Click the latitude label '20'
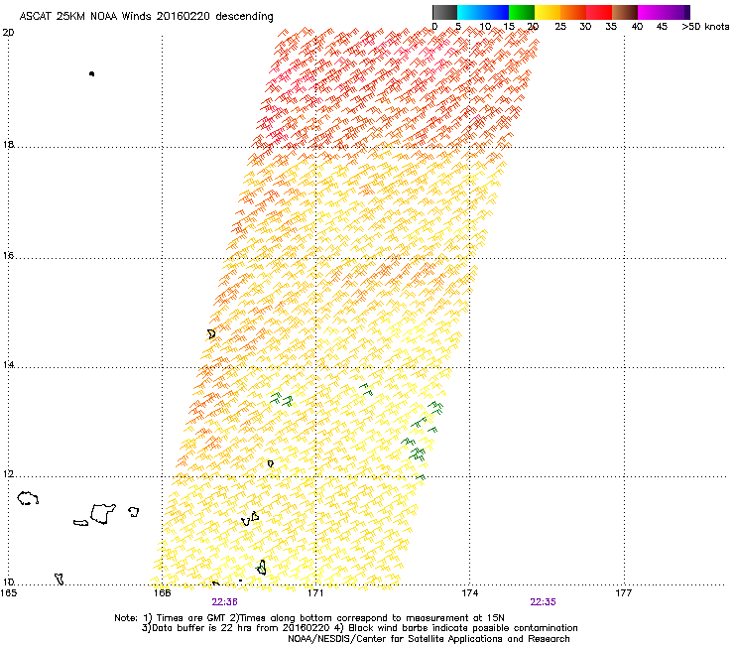The height and width of the screenshot is (645, 734). [8, 33]
